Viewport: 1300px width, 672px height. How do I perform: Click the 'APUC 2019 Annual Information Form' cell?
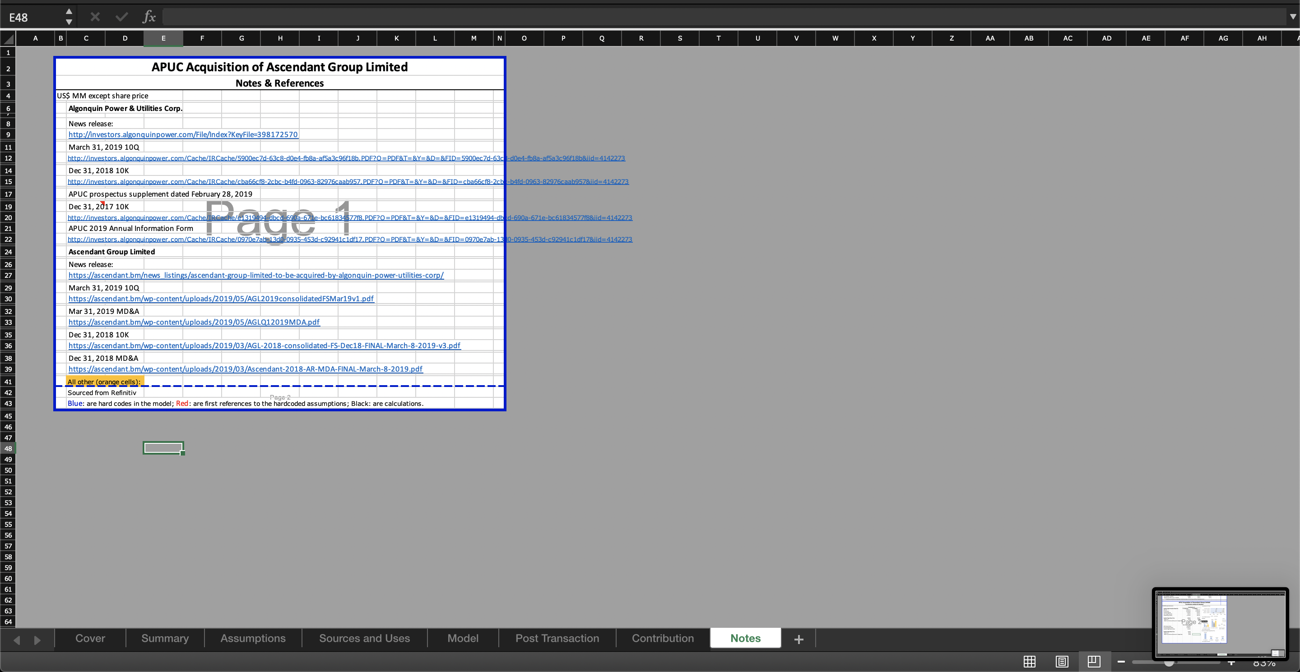tap(131, 228)
